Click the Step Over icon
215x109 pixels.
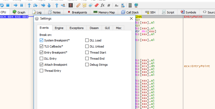point(35,5)
